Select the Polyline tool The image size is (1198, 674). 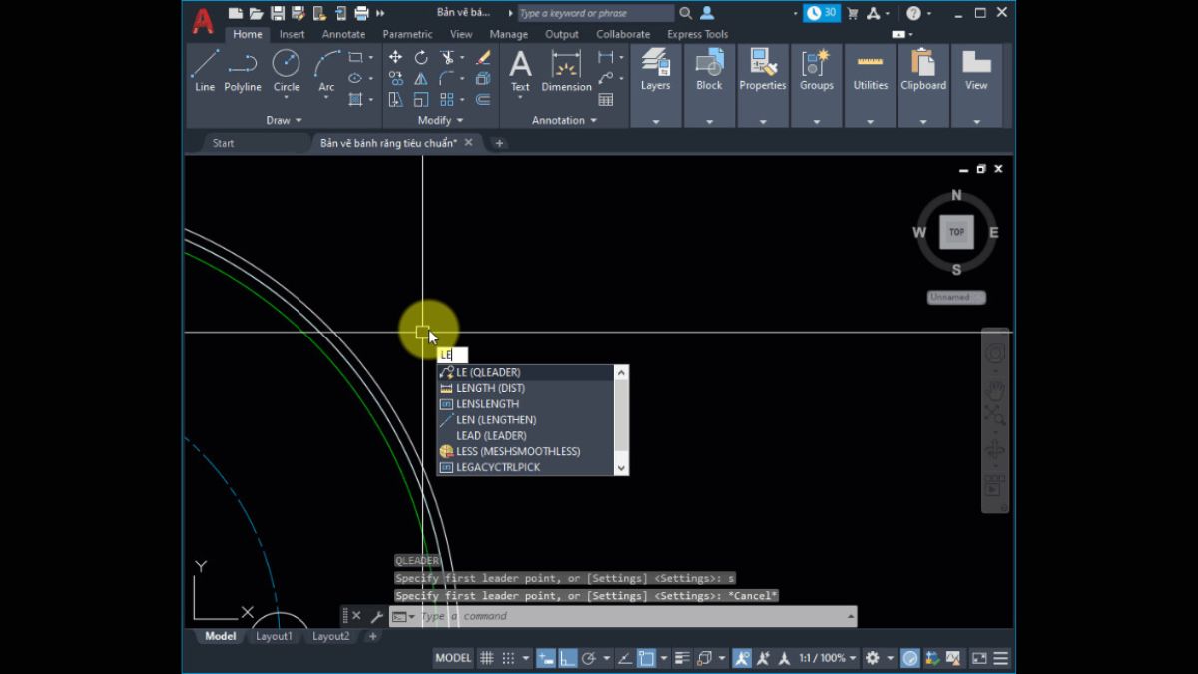(x=243, y=71)
